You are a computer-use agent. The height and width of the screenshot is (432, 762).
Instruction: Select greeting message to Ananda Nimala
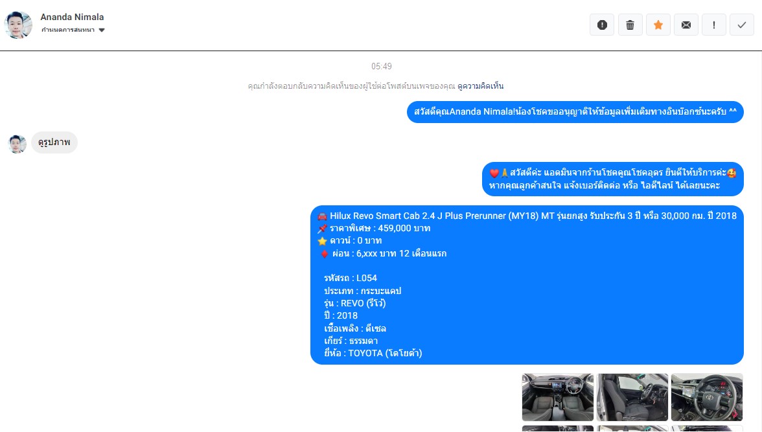[575, 112]
